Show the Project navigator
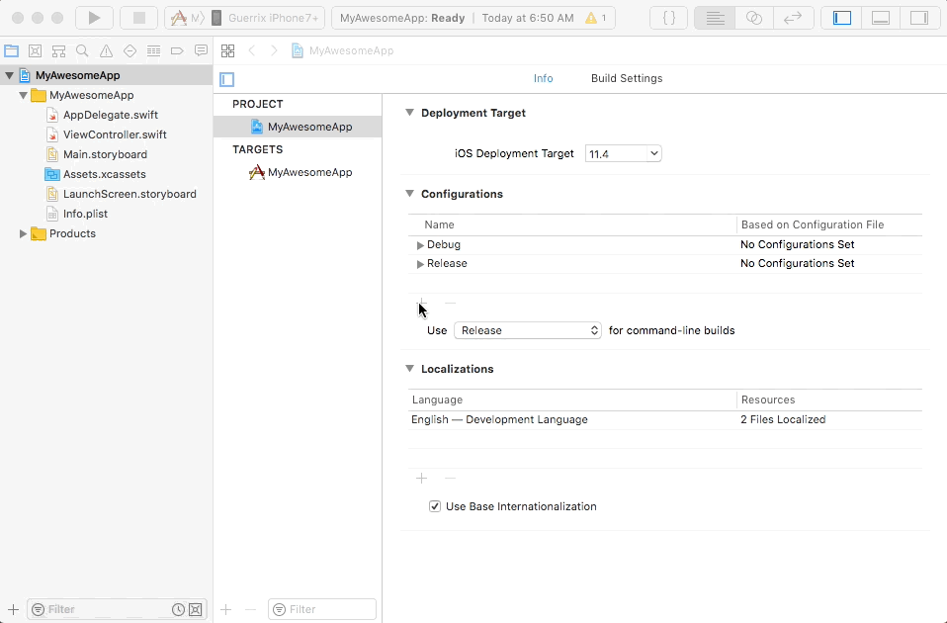 coord(12,50)
